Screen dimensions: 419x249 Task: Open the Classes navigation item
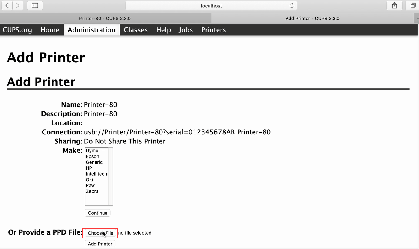tap(136, 30)
